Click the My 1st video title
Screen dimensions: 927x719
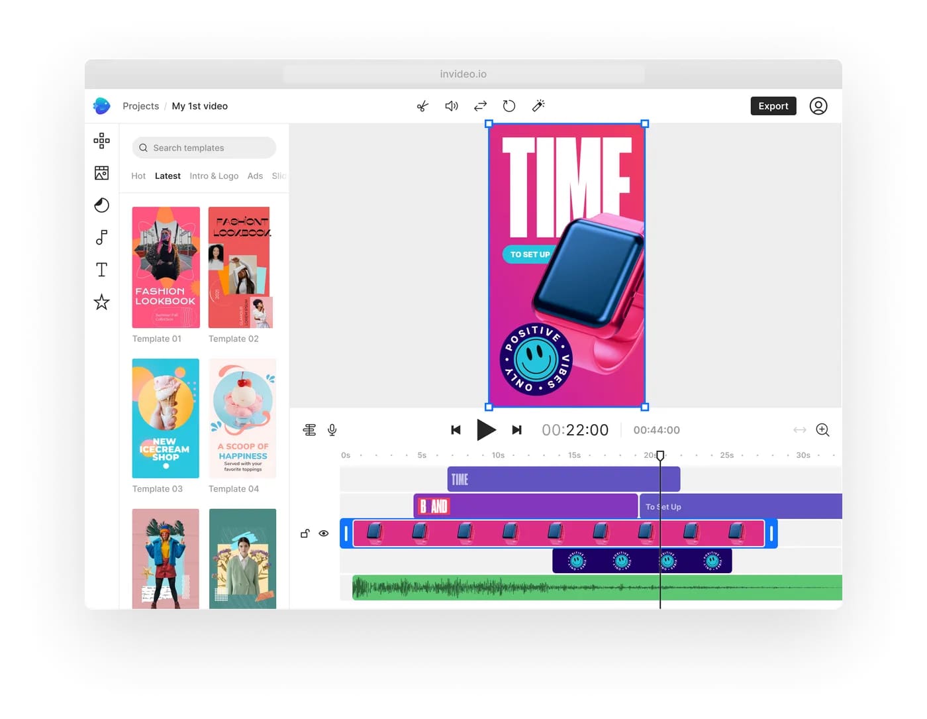click(200, 106)
